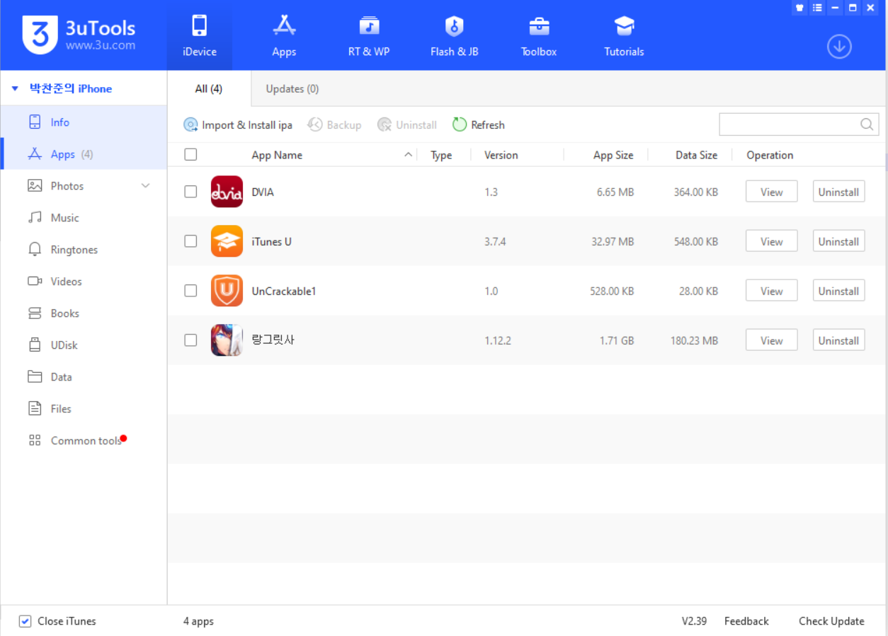This screenshot has width=888, height=636.
Task: Uninstall the UnCrackable1 app
Action: (838, 291)
